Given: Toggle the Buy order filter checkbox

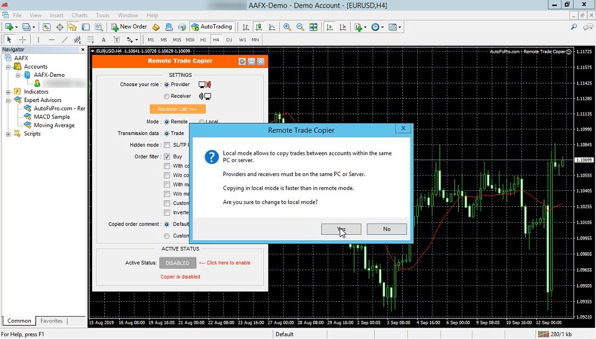Looking at the screenshot, I should tap(167, 157).
